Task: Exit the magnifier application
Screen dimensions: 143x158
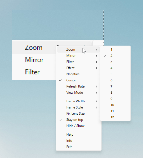Action: tap(79, 147)
